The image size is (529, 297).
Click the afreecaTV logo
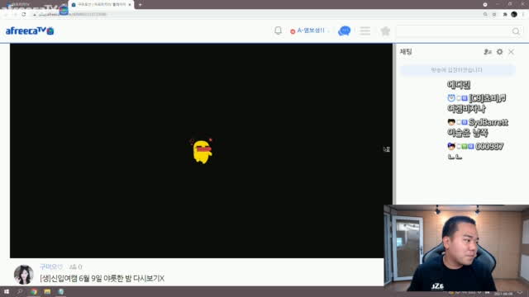coord(30,31)
